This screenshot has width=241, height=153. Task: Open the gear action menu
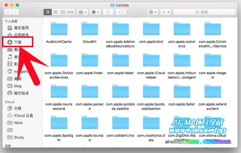96,12
